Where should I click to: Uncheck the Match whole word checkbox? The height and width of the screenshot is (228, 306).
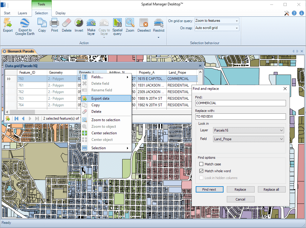[201, 171]
